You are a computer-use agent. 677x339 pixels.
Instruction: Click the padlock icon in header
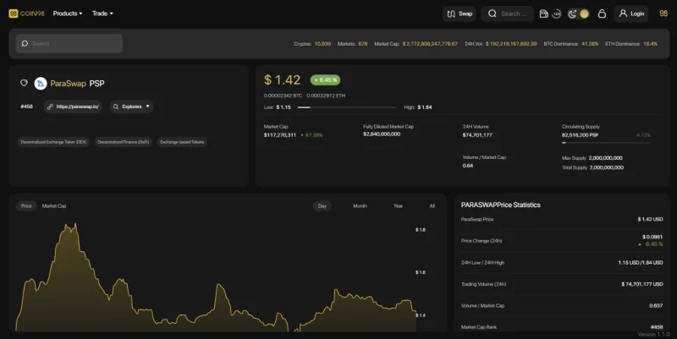click(x=602, y=14)
